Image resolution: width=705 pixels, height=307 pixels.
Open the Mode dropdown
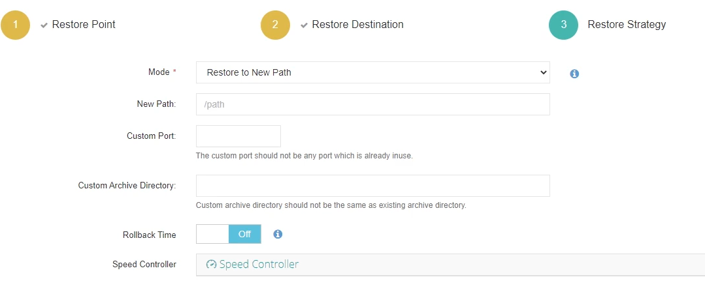pos(372,72)
